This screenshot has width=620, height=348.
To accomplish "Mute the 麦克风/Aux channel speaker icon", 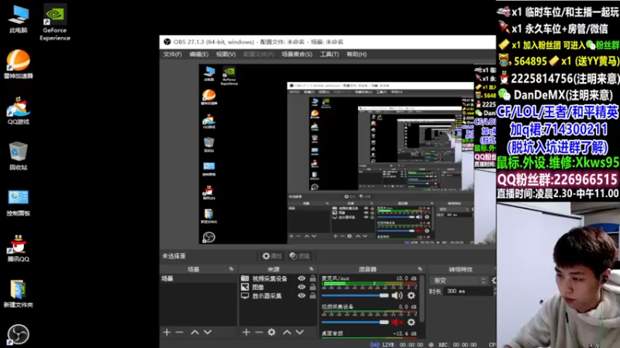I will coord(397,295).
